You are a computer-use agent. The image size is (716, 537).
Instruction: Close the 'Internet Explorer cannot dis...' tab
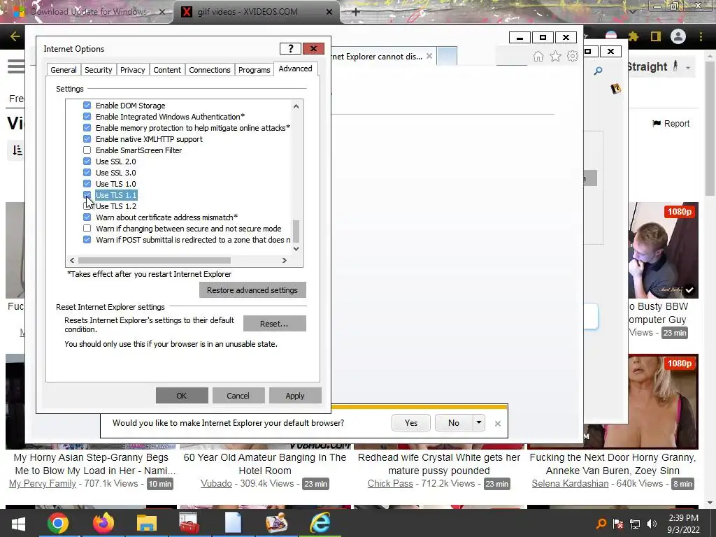[x=429, y=56]
